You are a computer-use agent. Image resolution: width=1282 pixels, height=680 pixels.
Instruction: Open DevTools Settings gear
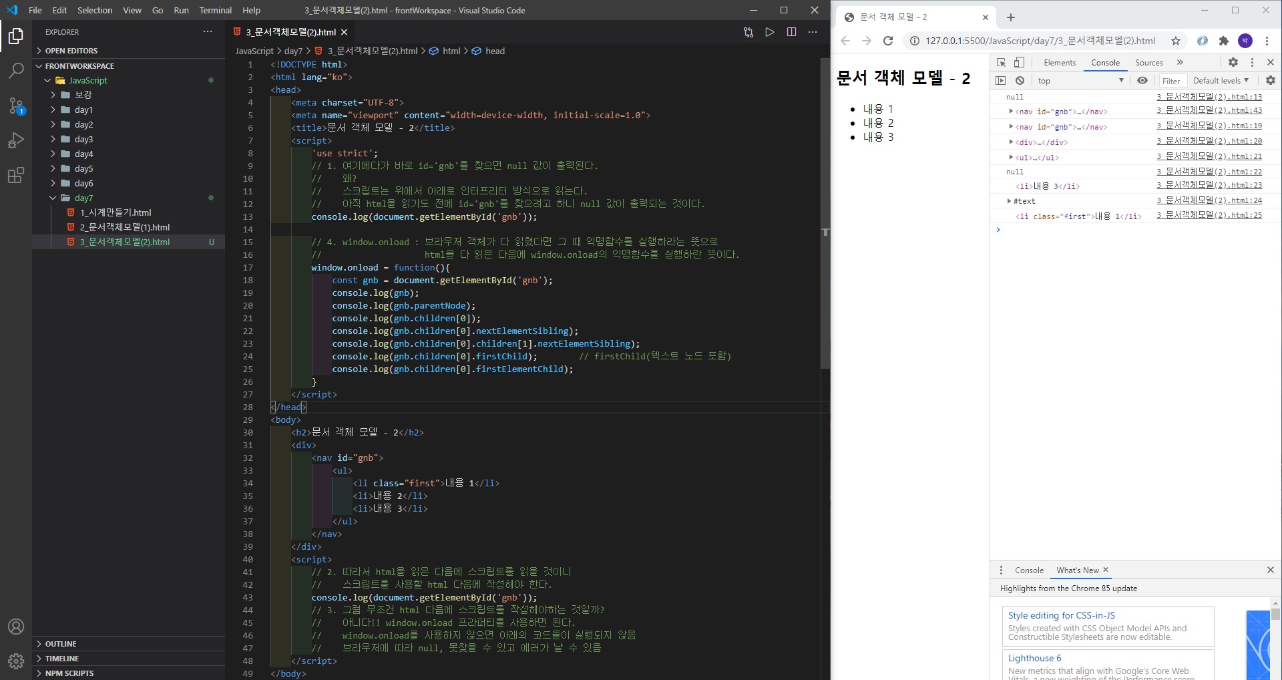[1233, 62]
